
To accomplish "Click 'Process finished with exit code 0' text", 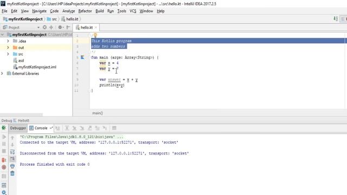I will tap(55, 164).
